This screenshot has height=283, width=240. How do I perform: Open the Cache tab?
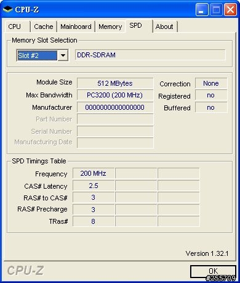click(44, 27)
